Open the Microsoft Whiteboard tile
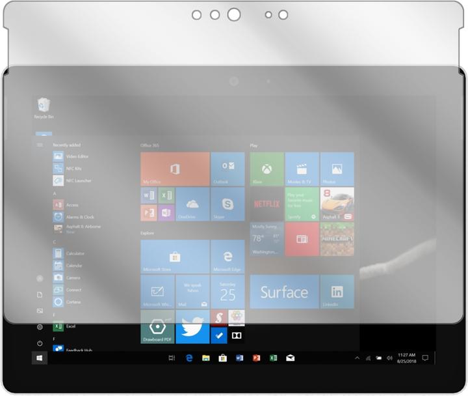 [x=157, y=292]
